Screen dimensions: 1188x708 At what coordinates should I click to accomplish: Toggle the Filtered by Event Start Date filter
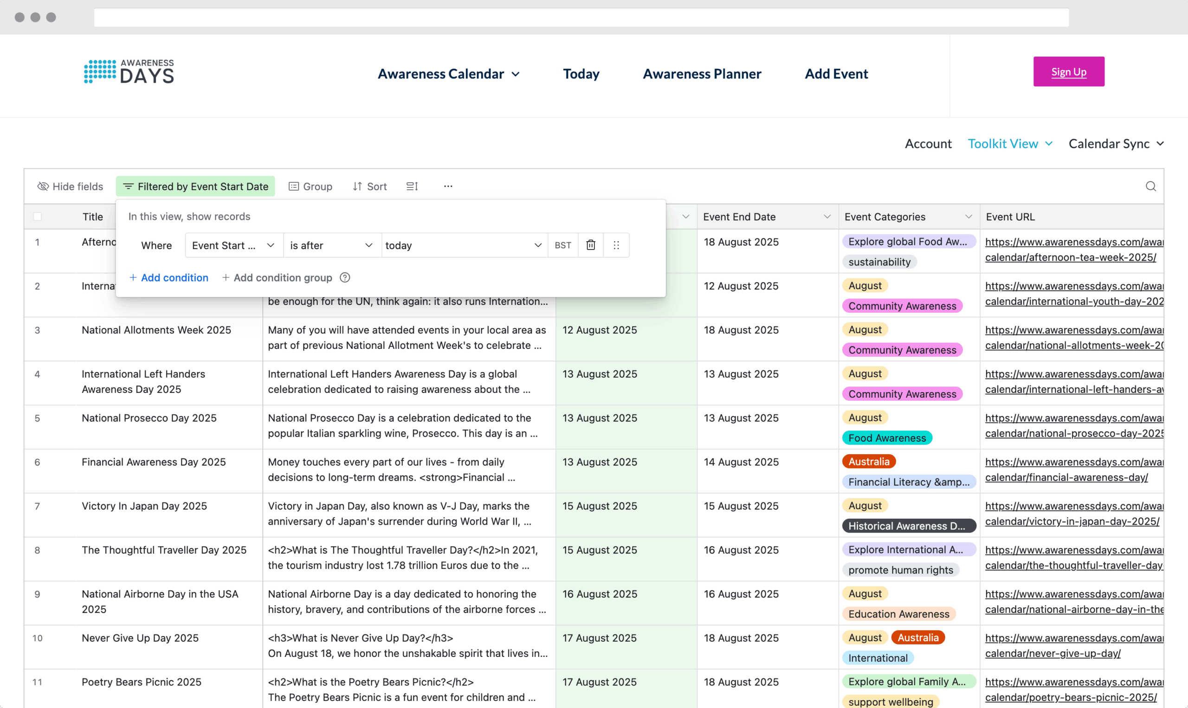coord(196,187)
